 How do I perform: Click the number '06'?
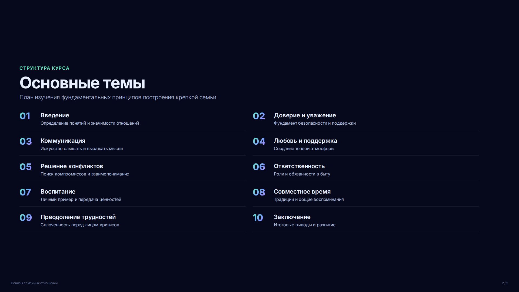point(259,167)
